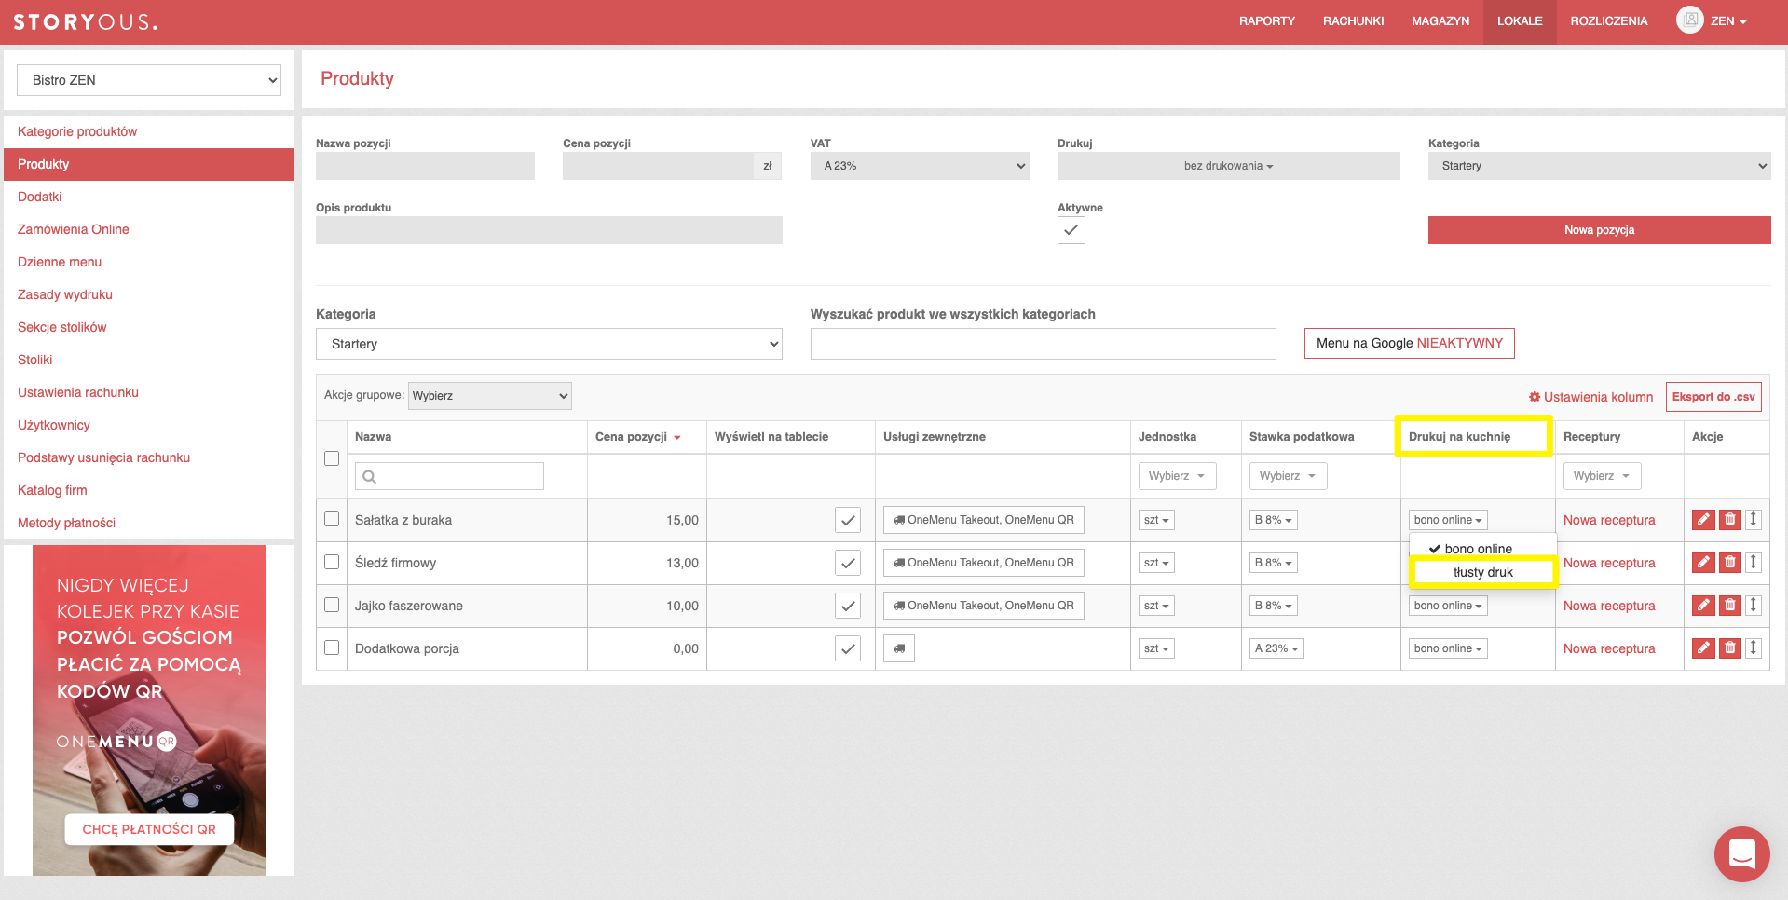
Task: Open Zasady wydruku in sidebar
Action: coord(65,294)
